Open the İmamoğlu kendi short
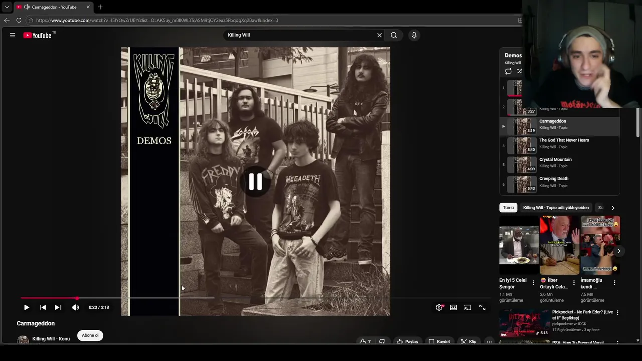Screen dimensions: 642x361 pos(600,245)
